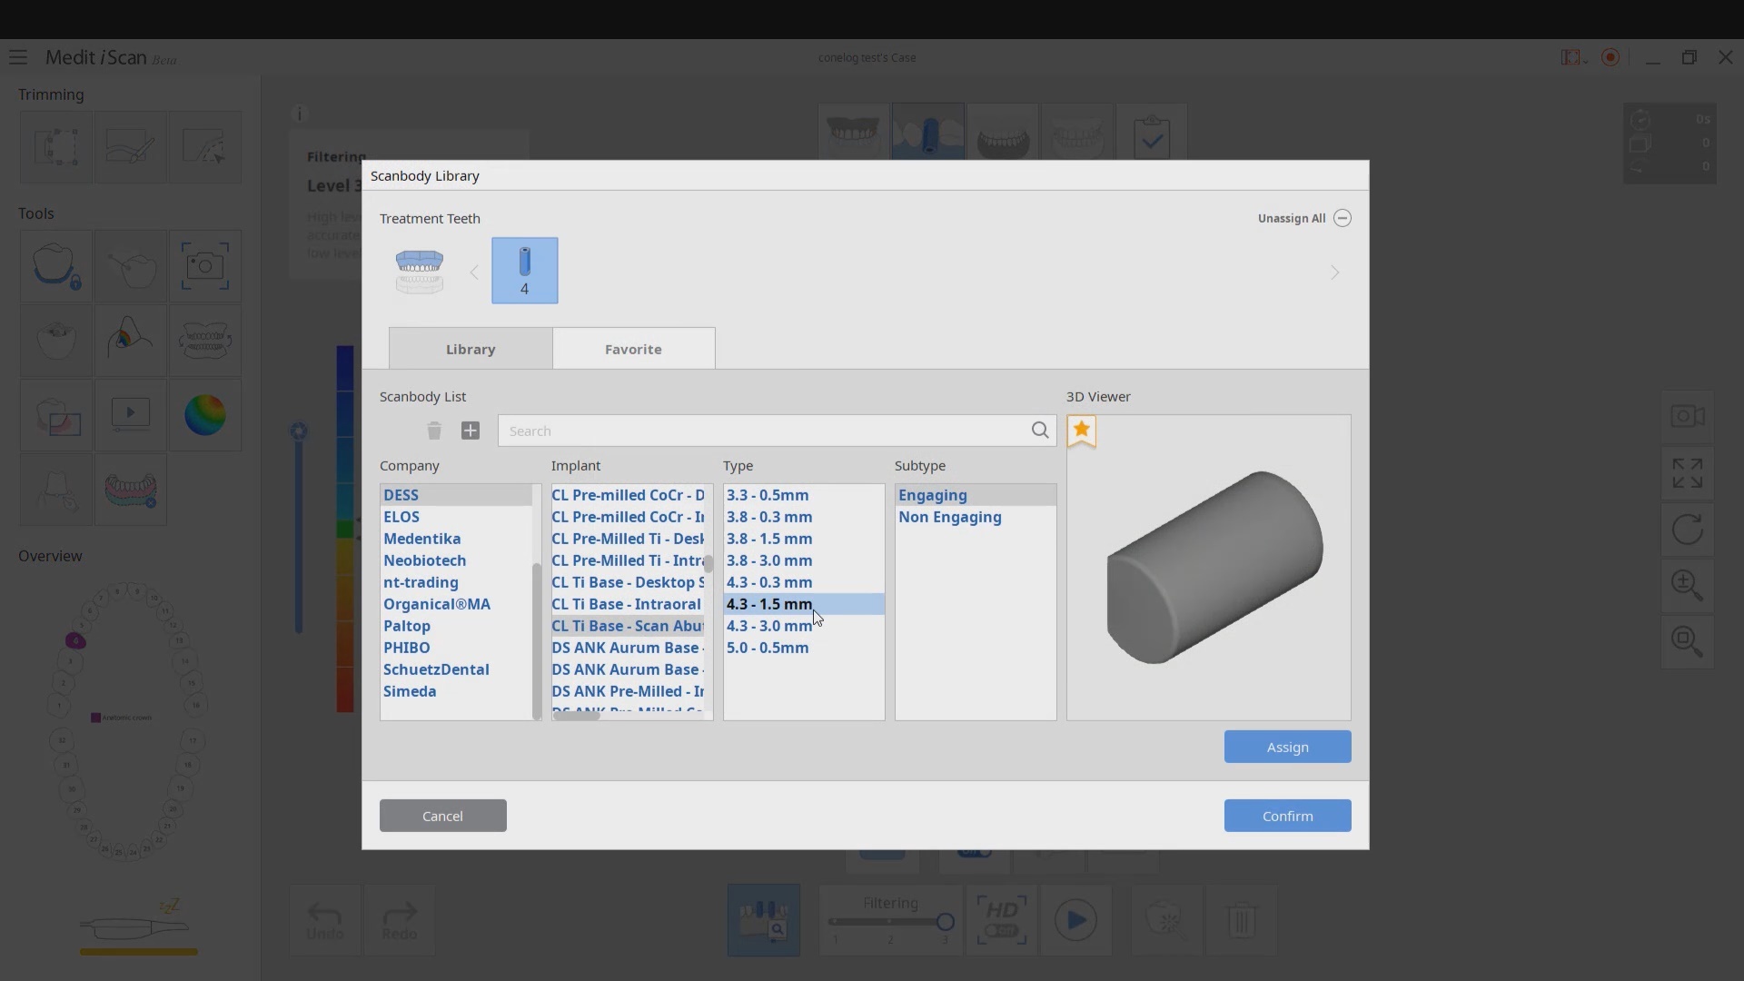Click the 3D scanbody model preview
This screenshot has height=981, width=1744.
[x=1214, y=568]
